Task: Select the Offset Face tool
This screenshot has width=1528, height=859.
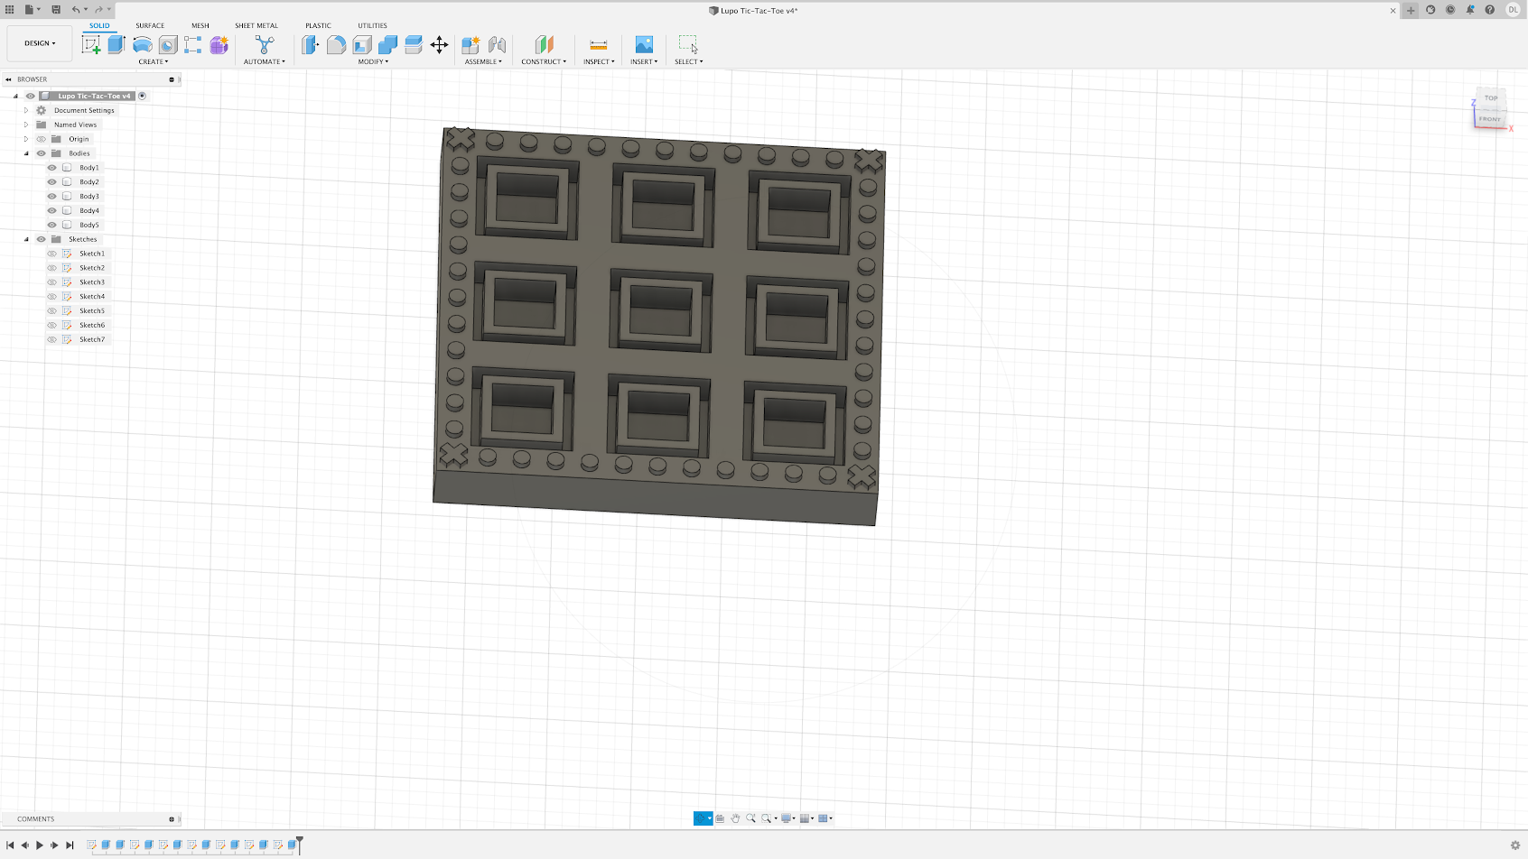Action: (414, 45)
